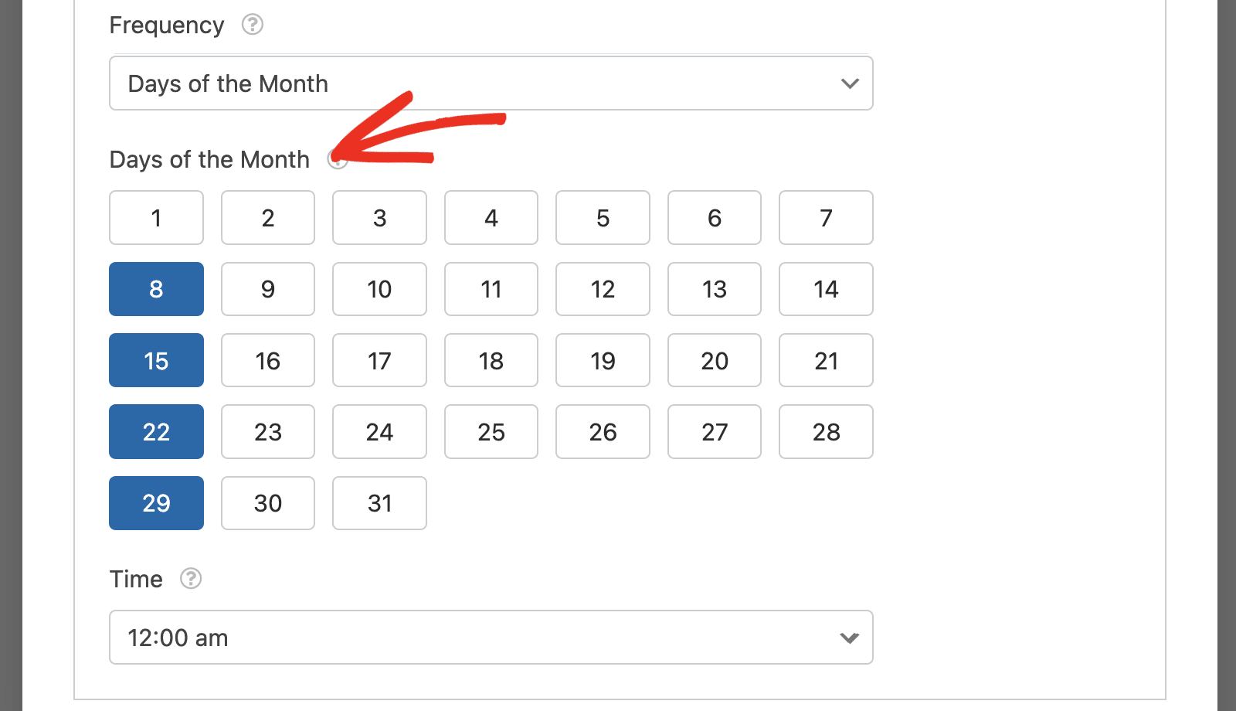Image resolution: width=1236 pixels, height=711 pixels.
Task: Expand the Frequency dropdown chevron arrow
Action: point(850,83)
